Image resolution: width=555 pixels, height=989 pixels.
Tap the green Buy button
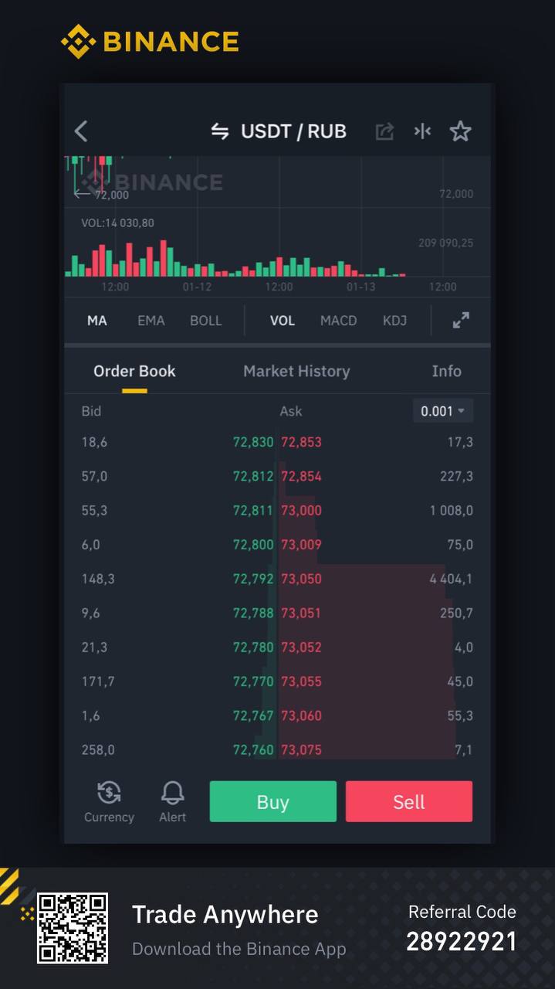click(x=273, y=801)
